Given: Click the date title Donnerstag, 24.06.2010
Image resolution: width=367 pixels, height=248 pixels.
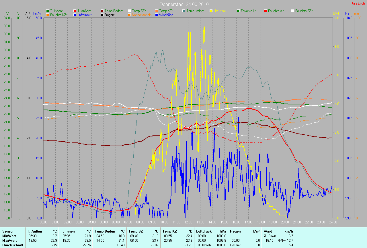Looking at the screenshot, I should (184, 4).
